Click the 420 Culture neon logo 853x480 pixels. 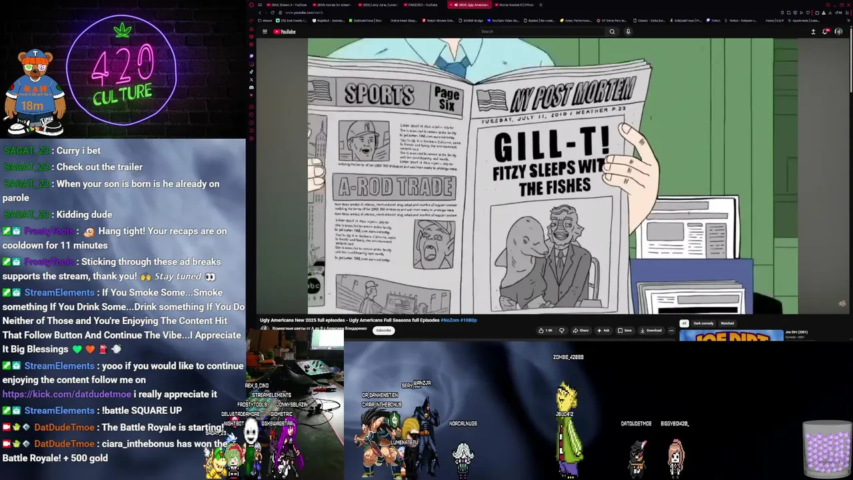point(122,70)
